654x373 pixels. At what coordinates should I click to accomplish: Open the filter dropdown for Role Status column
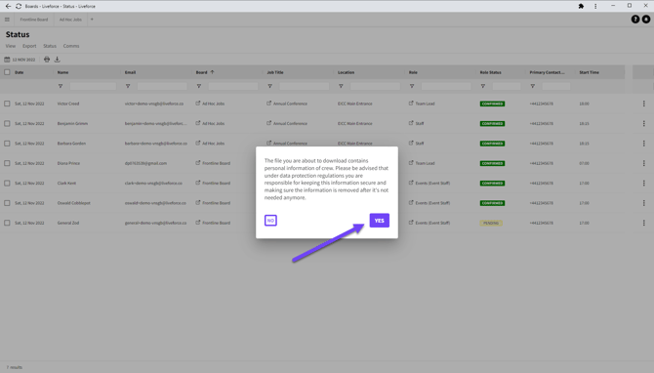[x=483, y=86]
